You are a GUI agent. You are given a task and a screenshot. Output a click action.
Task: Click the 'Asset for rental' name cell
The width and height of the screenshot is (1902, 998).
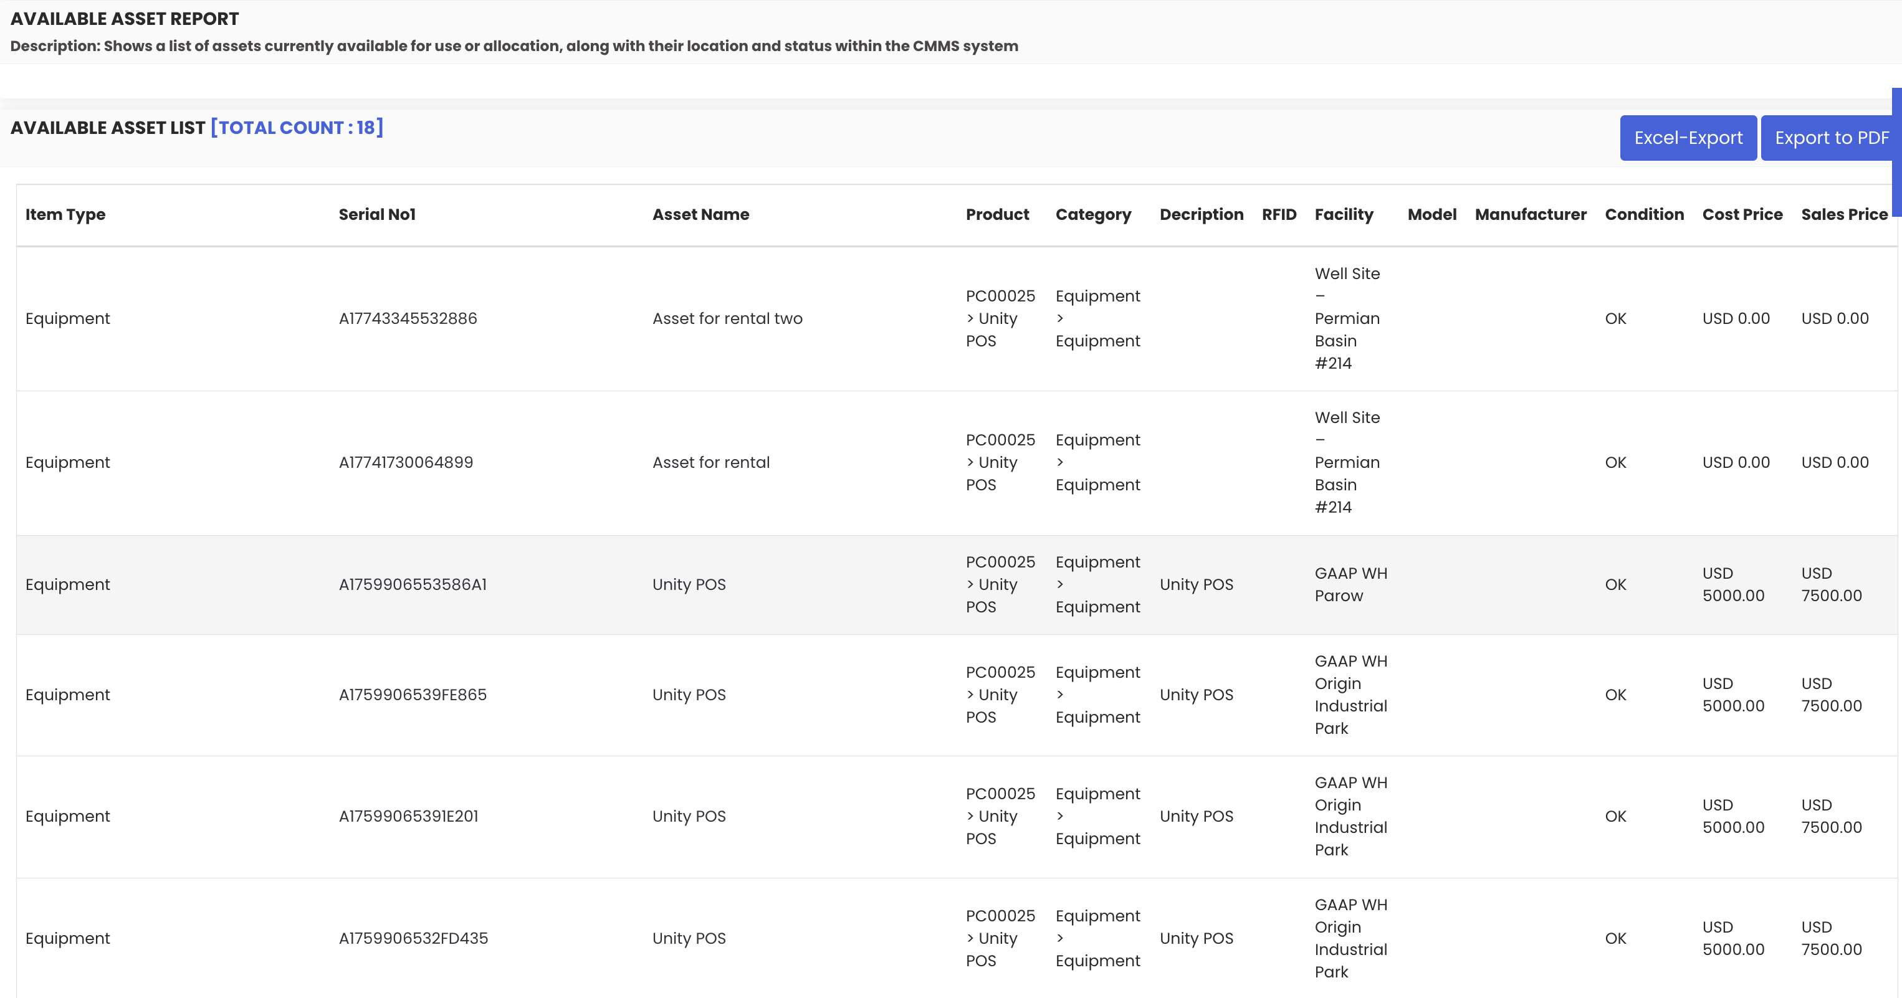[x=710, y=463]
